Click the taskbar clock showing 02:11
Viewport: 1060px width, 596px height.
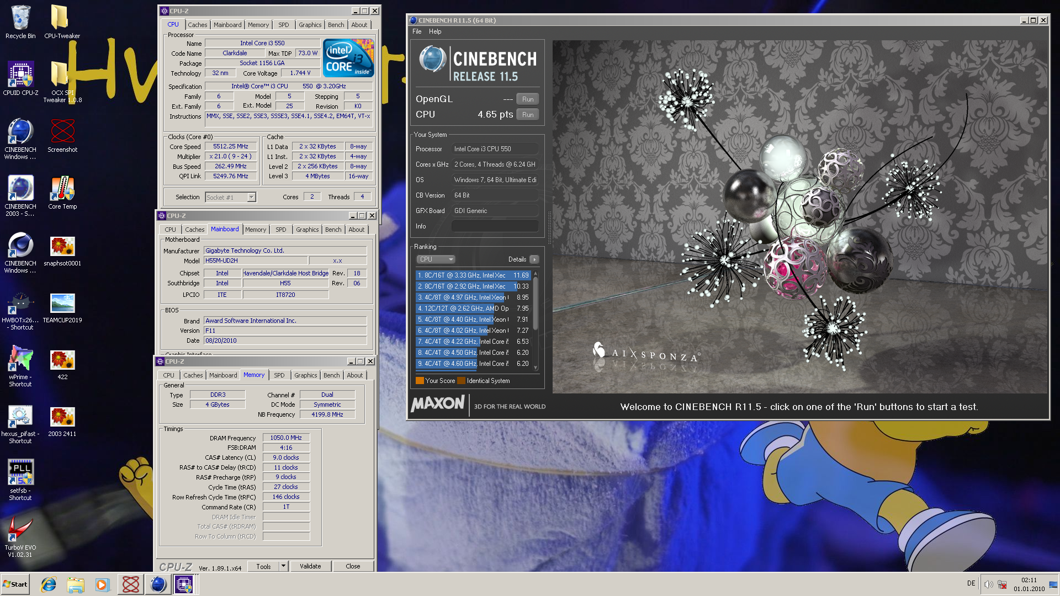pos(1029,584)
